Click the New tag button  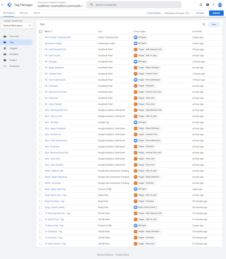tap(214, 25)
